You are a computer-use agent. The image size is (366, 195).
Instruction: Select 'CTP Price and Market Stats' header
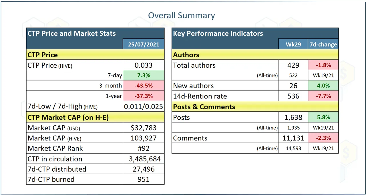click(x=72, y=33)
